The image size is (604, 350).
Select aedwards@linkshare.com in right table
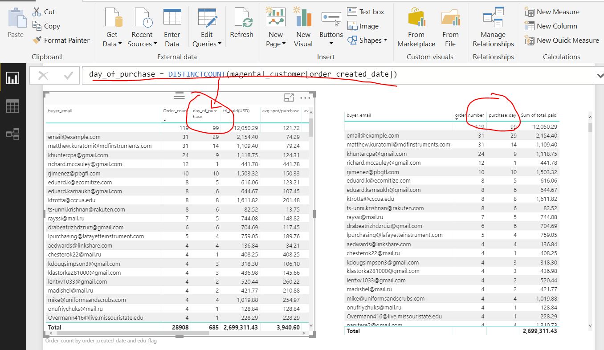click(379, 244)
